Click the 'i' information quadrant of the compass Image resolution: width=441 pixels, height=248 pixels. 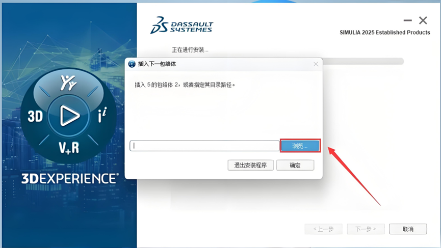tap(102, 115)
